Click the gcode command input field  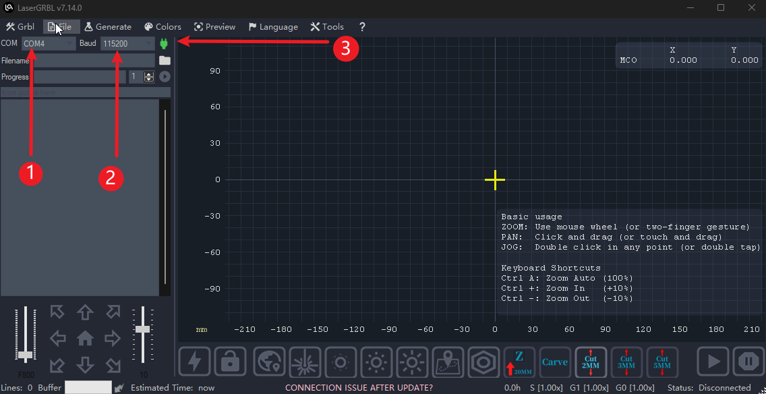click(85, 92)
